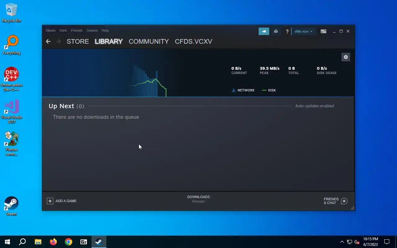397x248 pixels.
Task: Open the notification center icon
Action: (387, 242)
